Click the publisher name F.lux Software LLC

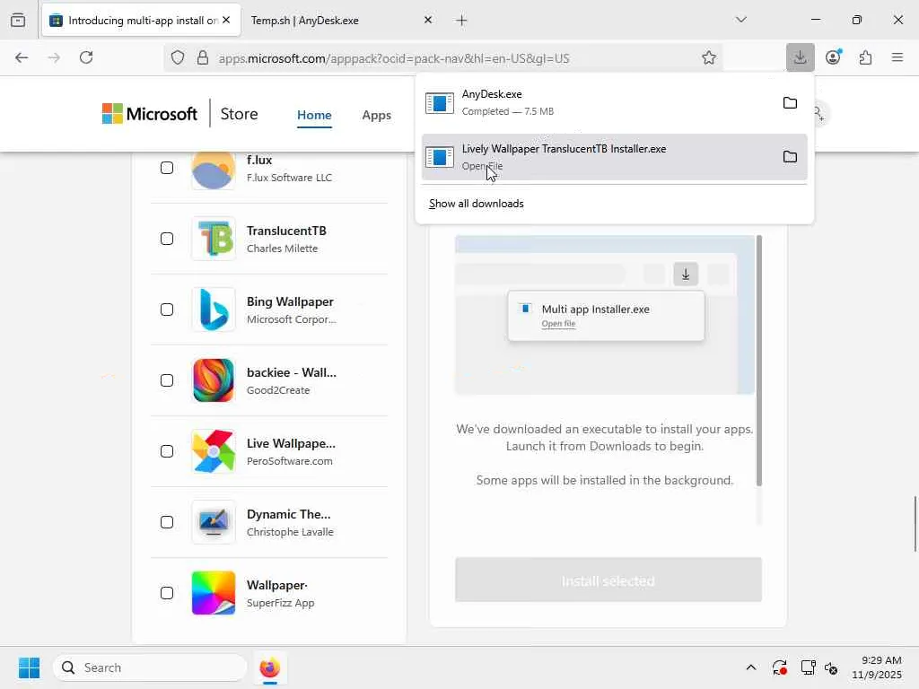coord(289,178)
